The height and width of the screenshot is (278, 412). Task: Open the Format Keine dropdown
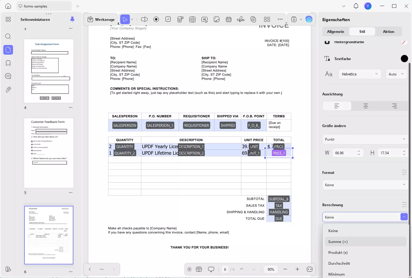click(365, 185)
